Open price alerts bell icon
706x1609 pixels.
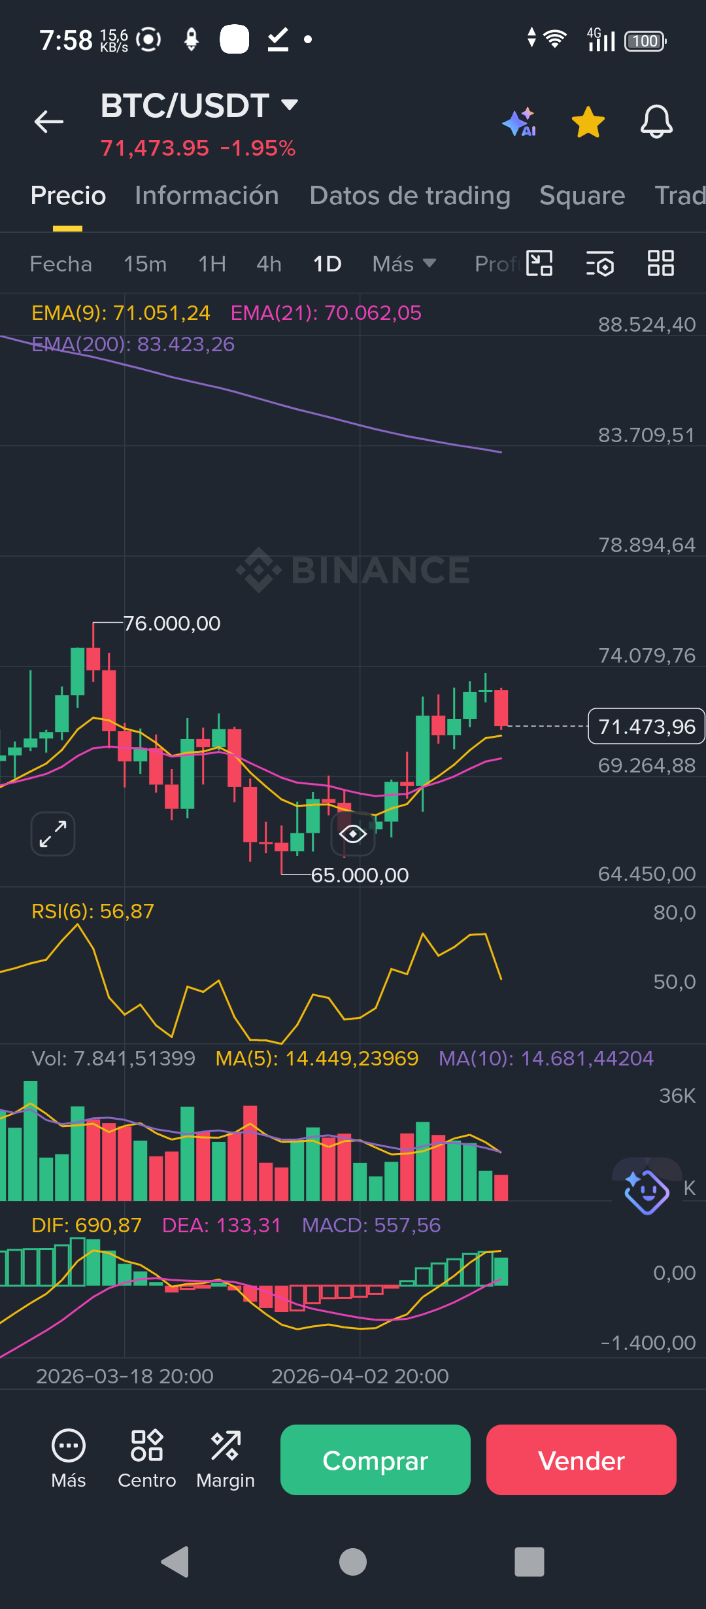(656, 122)
